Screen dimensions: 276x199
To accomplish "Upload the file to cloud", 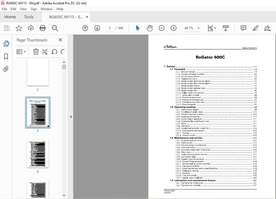I will [x=31, y=28].
